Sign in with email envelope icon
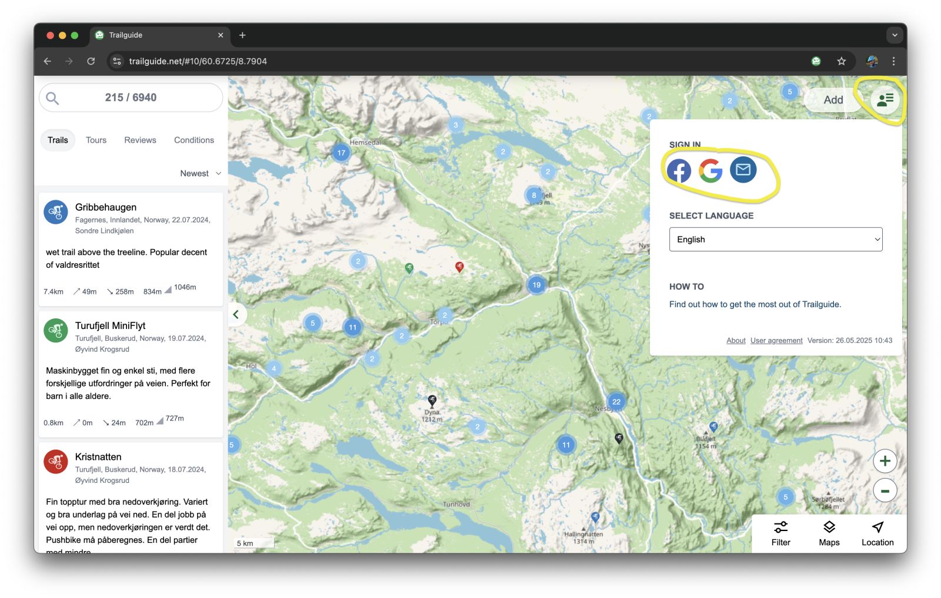This screenshot has width=941, height=598. (743, 170)
